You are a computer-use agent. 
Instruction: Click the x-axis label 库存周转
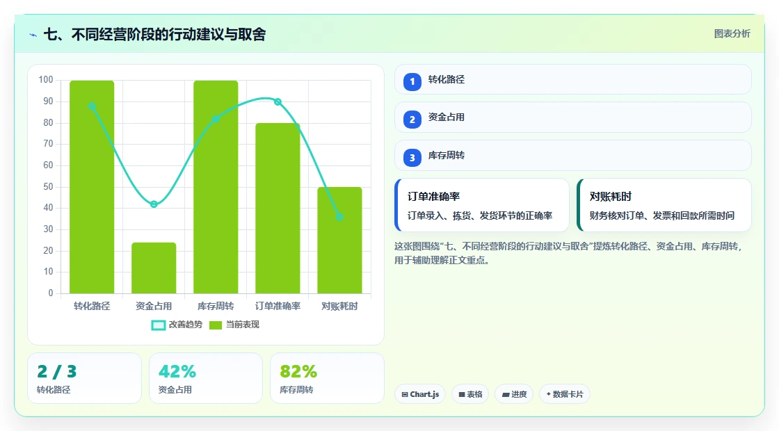pos(216,307)
